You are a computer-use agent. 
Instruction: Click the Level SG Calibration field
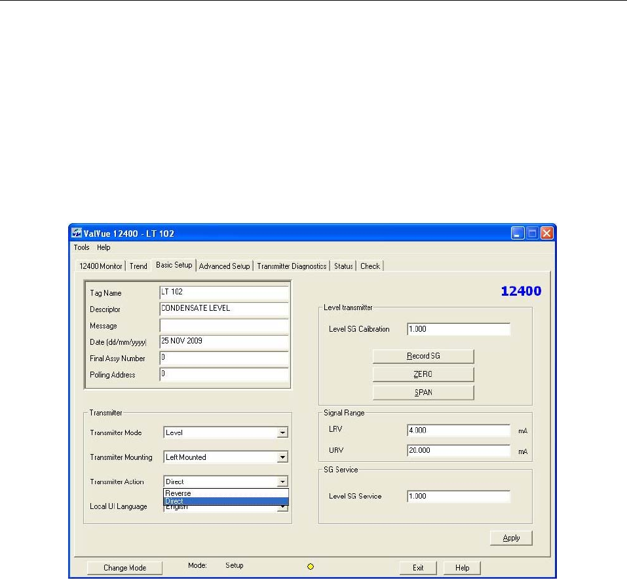458,329
